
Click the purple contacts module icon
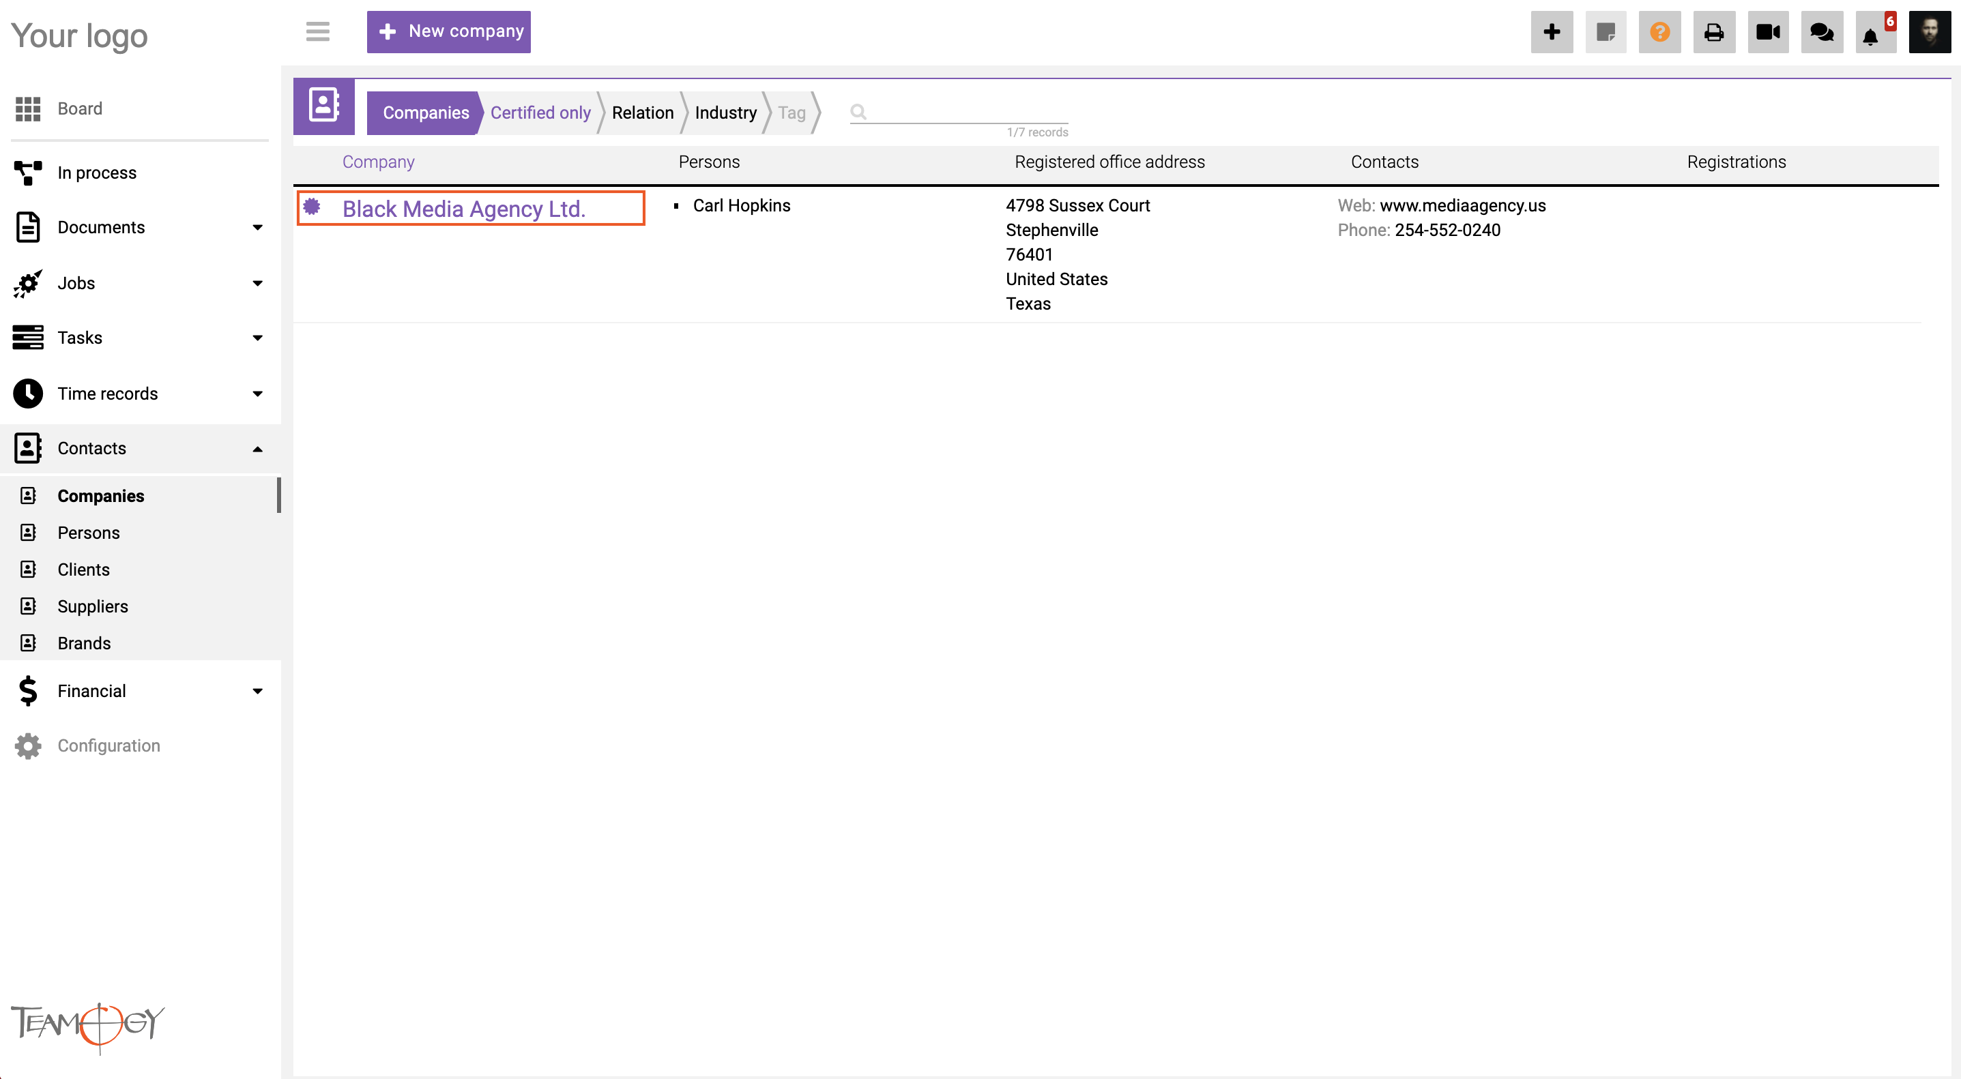tap(323, 105)
